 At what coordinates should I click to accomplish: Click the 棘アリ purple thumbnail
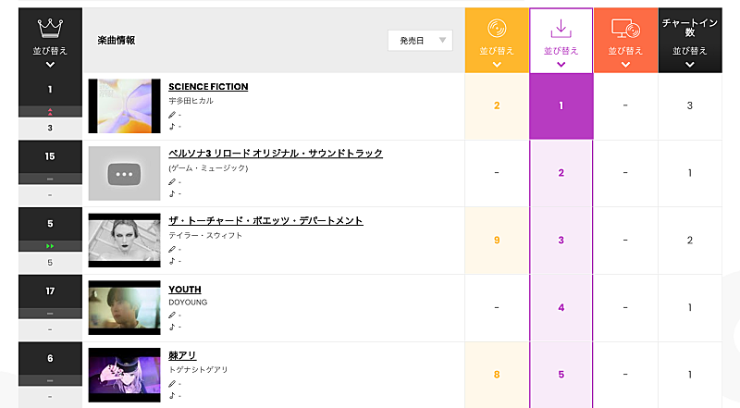125,375
